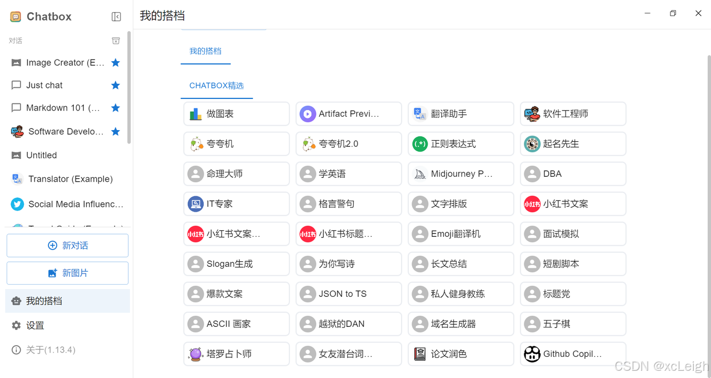Select the Emoji翻译机 copilot card
711x378 pixels.
coord(461,234)
